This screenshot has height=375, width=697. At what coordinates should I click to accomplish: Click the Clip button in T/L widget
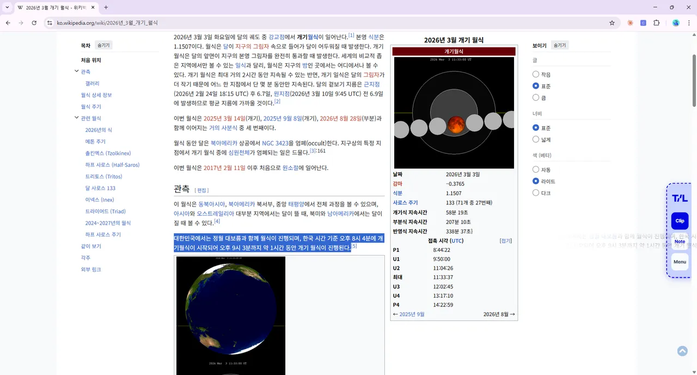(x=680, y=221)
